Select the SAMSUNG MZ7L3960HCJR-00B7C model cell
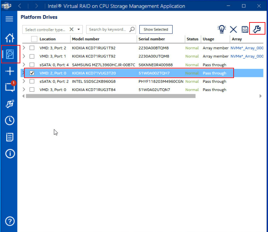Screen dimensions: 268x232 [104, 65]
